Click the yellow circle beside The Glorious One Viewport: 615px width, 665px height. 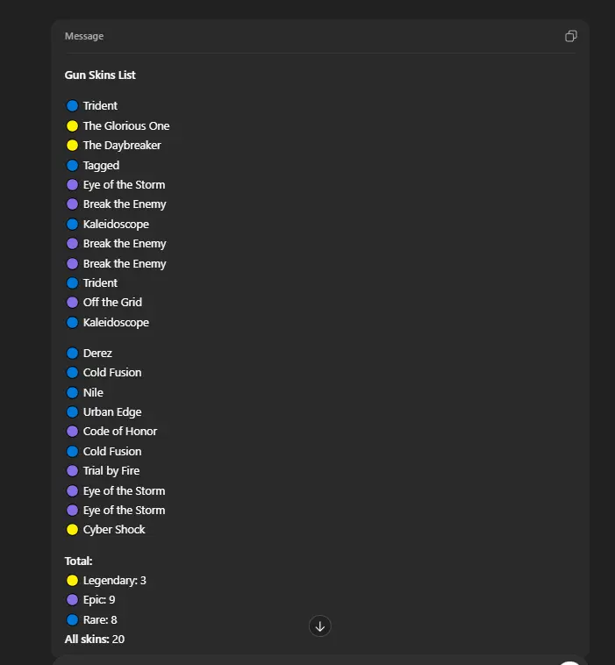73,125
